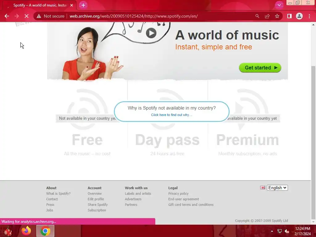Go back with the browser back arrow
This screenshot has width=316, height=237.
[7, 16]
